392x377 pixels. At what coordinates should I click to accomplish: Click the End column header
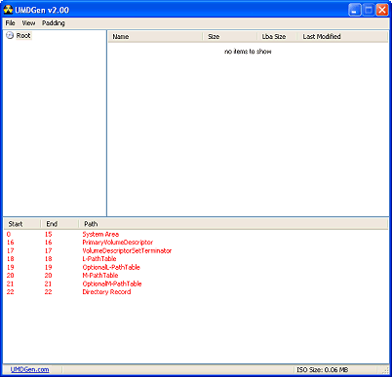tap(59, 224)
